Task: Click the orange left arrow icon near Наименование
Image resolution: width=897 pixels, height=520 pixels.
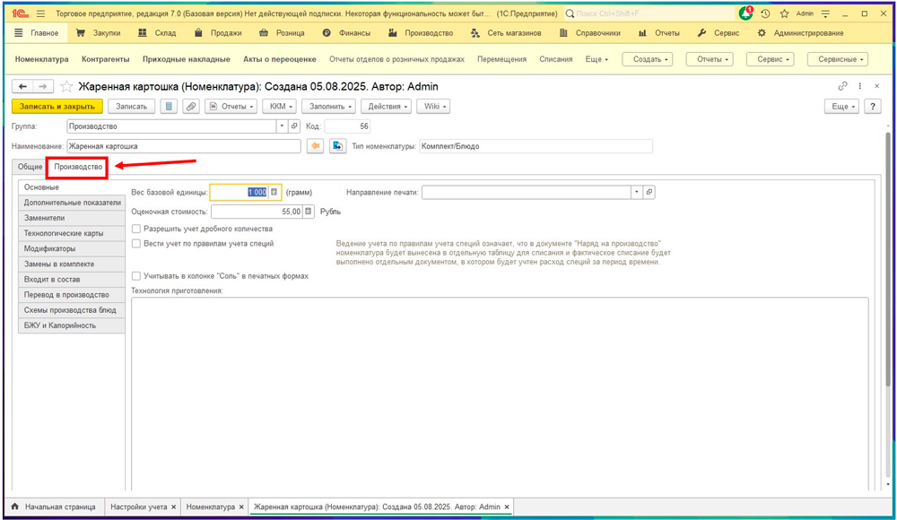Action: (315, 146)
